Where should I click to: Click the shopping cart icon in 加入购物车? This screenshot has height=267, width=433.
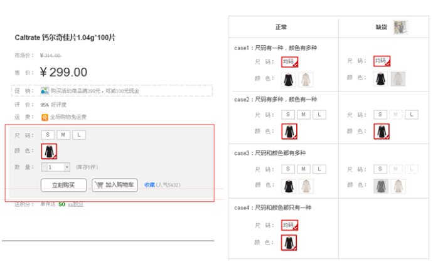(x=99, y=185)
